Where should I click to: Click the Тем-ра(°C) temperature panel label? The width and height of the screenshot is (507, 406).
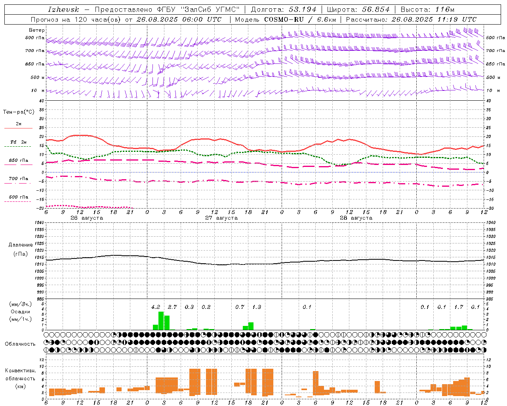[x=19, y=112]
